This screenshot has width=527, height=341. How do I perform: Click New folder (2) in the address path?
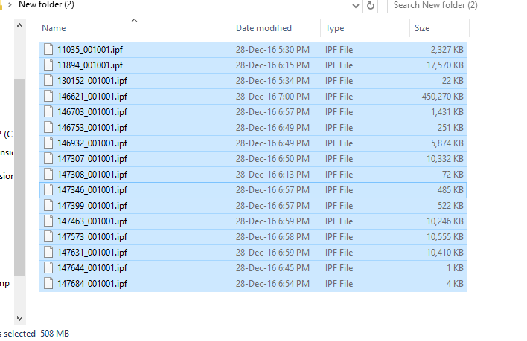click(46, 5)
